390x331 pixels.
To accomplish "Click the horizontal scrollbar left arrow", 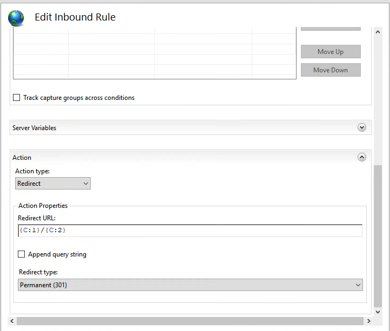I will (12, 321).
